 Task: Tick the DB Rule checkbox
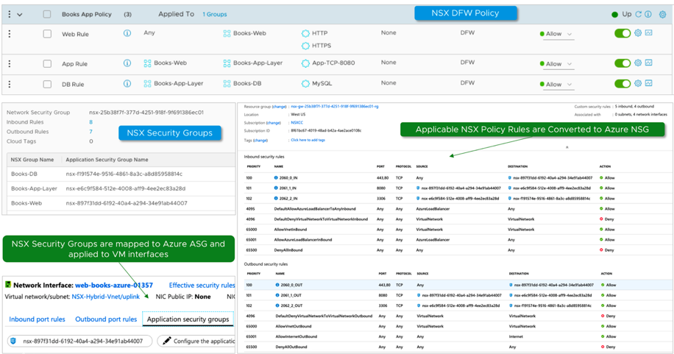pyautogui.click(x=47, y=84)
